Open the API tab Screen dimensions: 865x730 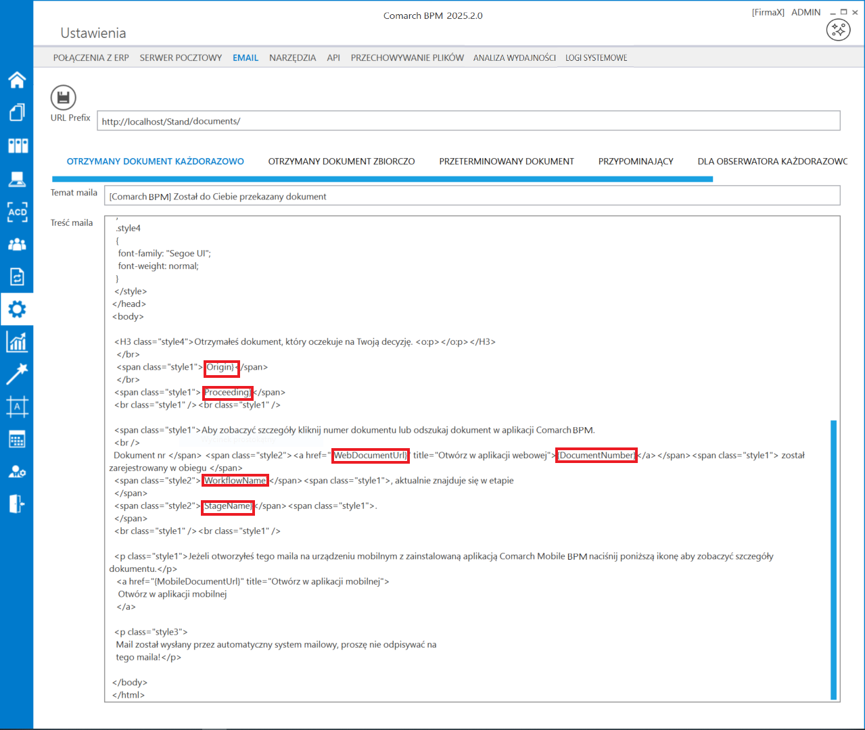[x=333, y=57]
